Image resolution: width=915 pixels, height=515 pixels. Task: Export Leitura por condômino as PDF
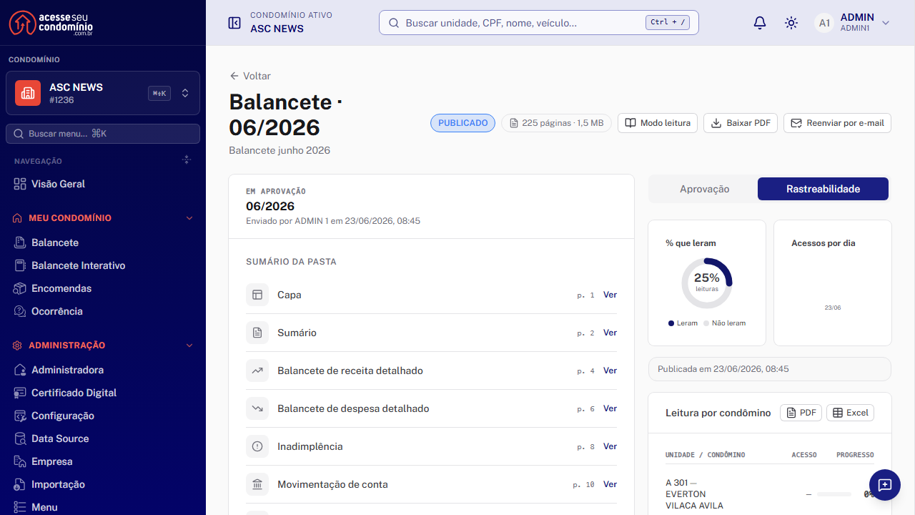(801, 413)
